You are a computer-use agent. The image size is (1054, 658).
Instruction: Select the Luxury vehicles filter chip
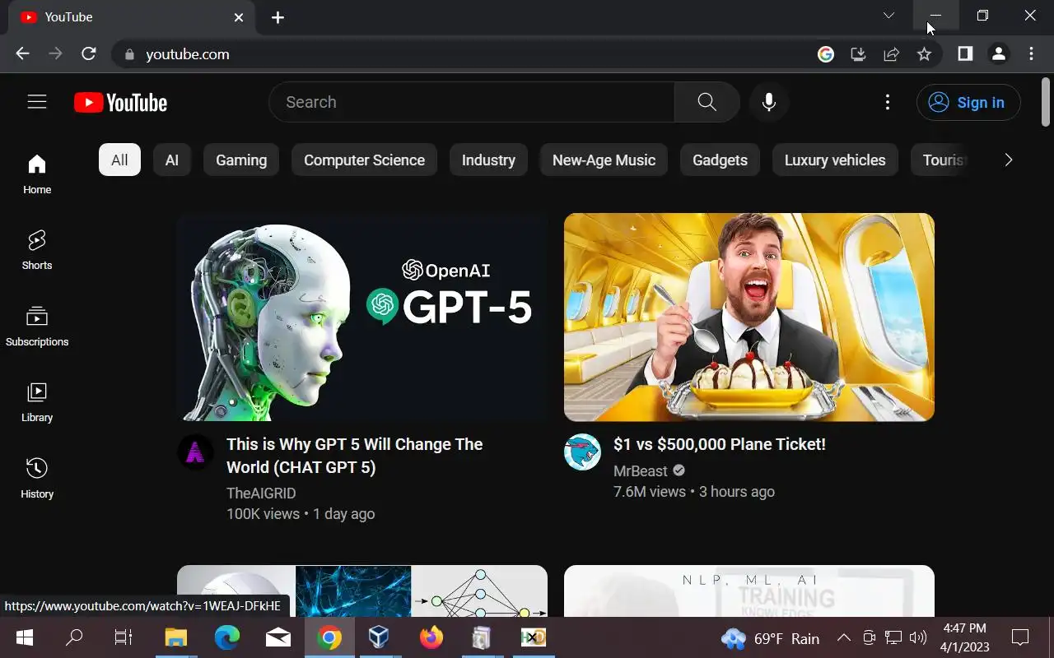pos(835,160)
